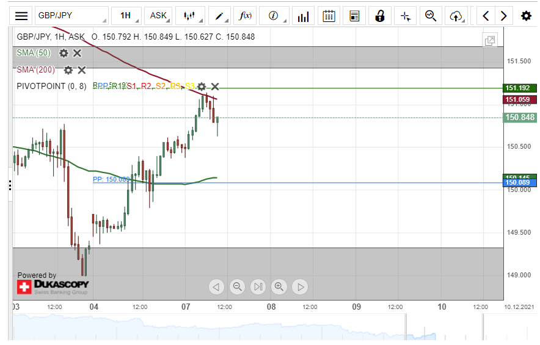Remove the PIVOTPOINT indicator
The image size is (540, 345).
(215, 87)
